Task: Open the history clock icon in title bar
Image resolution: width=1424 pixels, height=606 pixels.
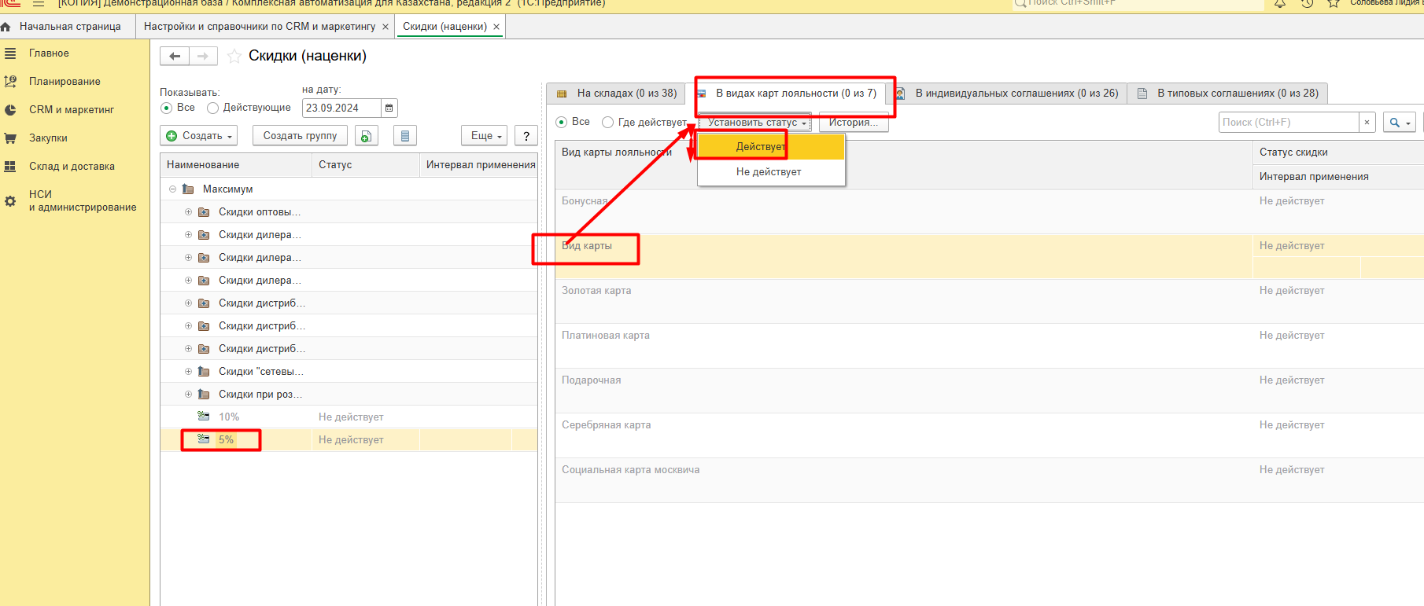Action: [x=1307, y=4]
